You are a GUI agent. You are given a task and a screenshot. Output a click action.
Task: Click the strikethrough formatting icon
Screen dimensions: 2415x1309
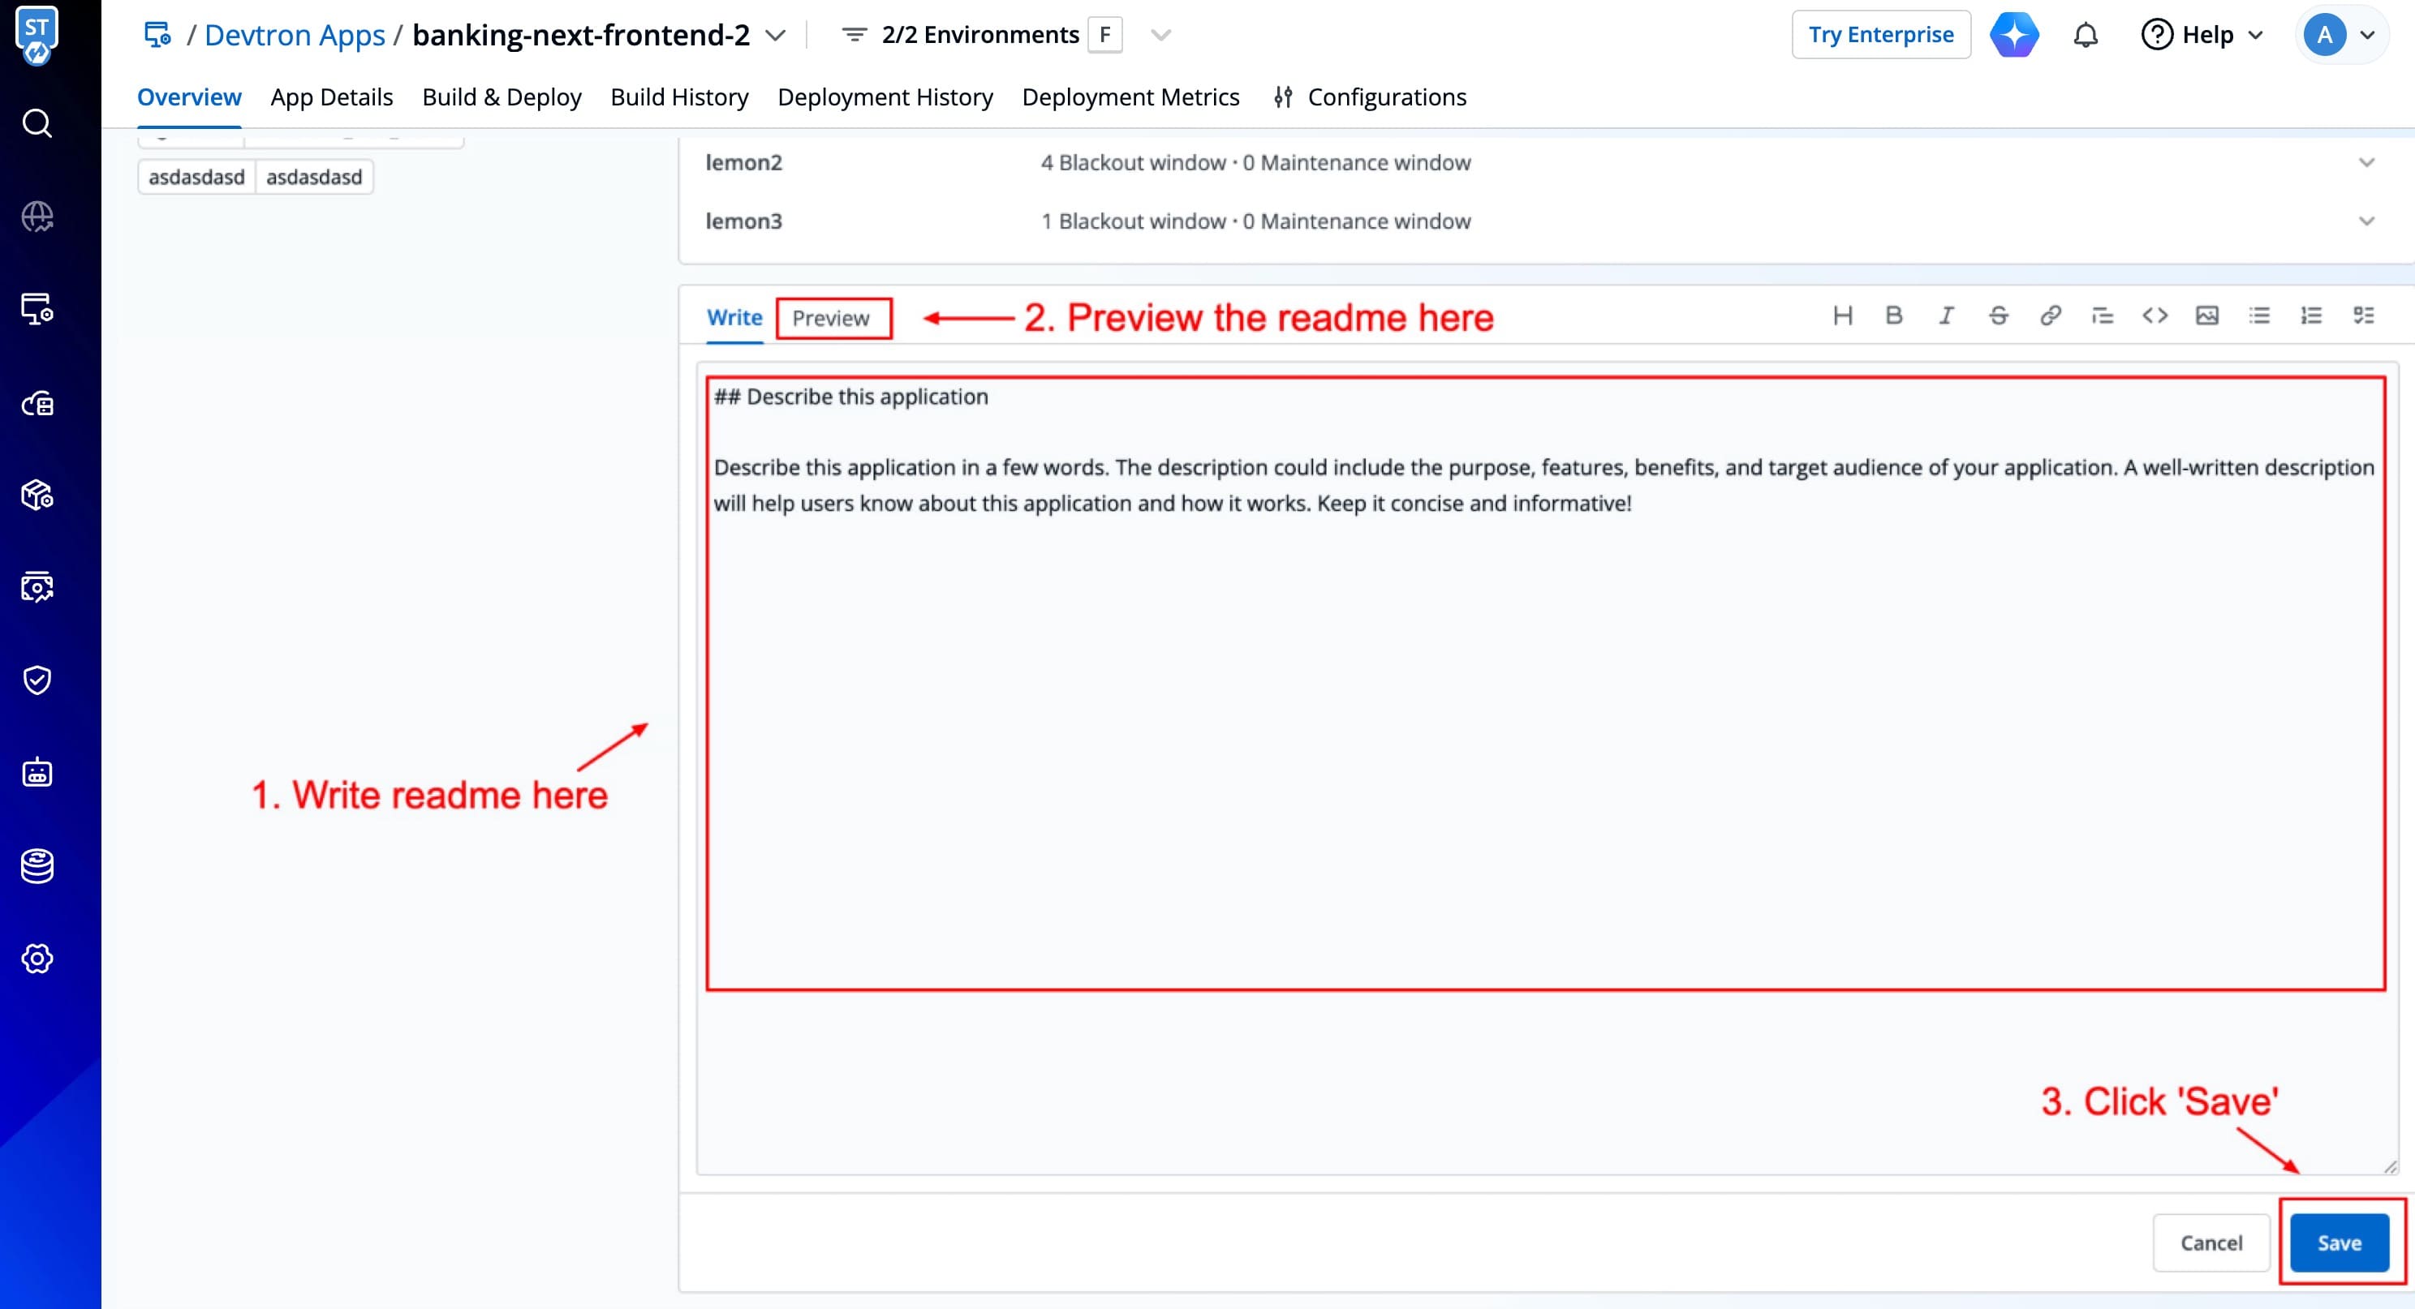[x=1998, y=315]
